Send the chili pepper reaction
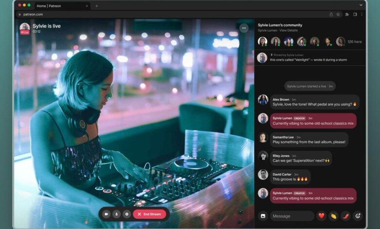 tap(346, 216)
